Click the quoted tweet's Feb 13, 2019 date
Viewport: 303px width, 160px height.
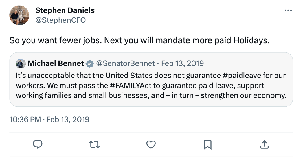pos(182,63)
